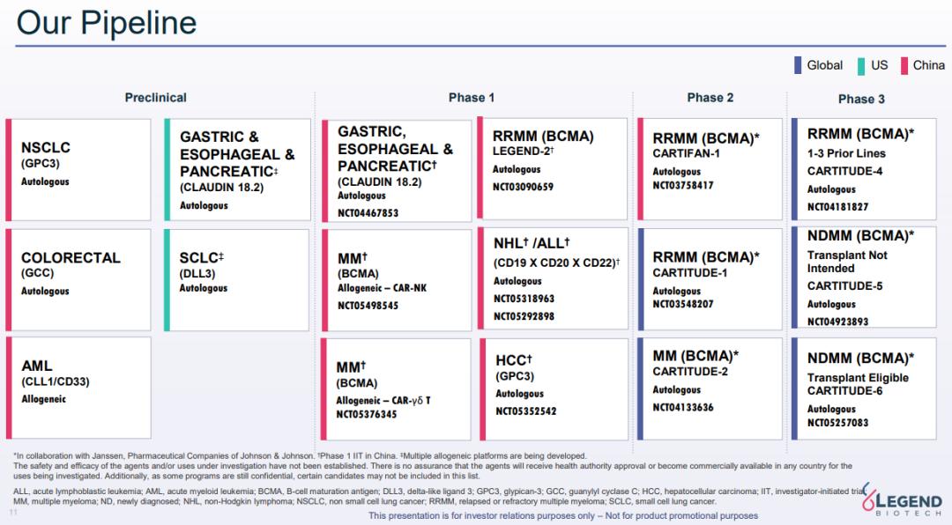Image resolution: width=952 pixels, height=525 pixels.
Task: Click the NCT03090659 trial number
Action: (x=523, y=187)
